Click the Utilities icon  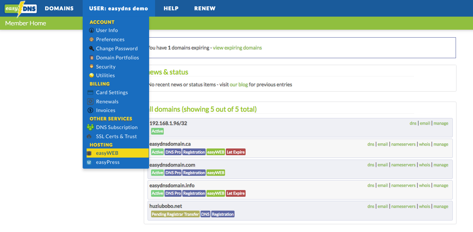click(91, 76)
